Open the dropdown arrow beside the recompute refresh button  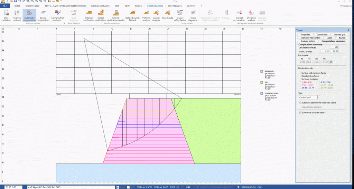point(335,62)
